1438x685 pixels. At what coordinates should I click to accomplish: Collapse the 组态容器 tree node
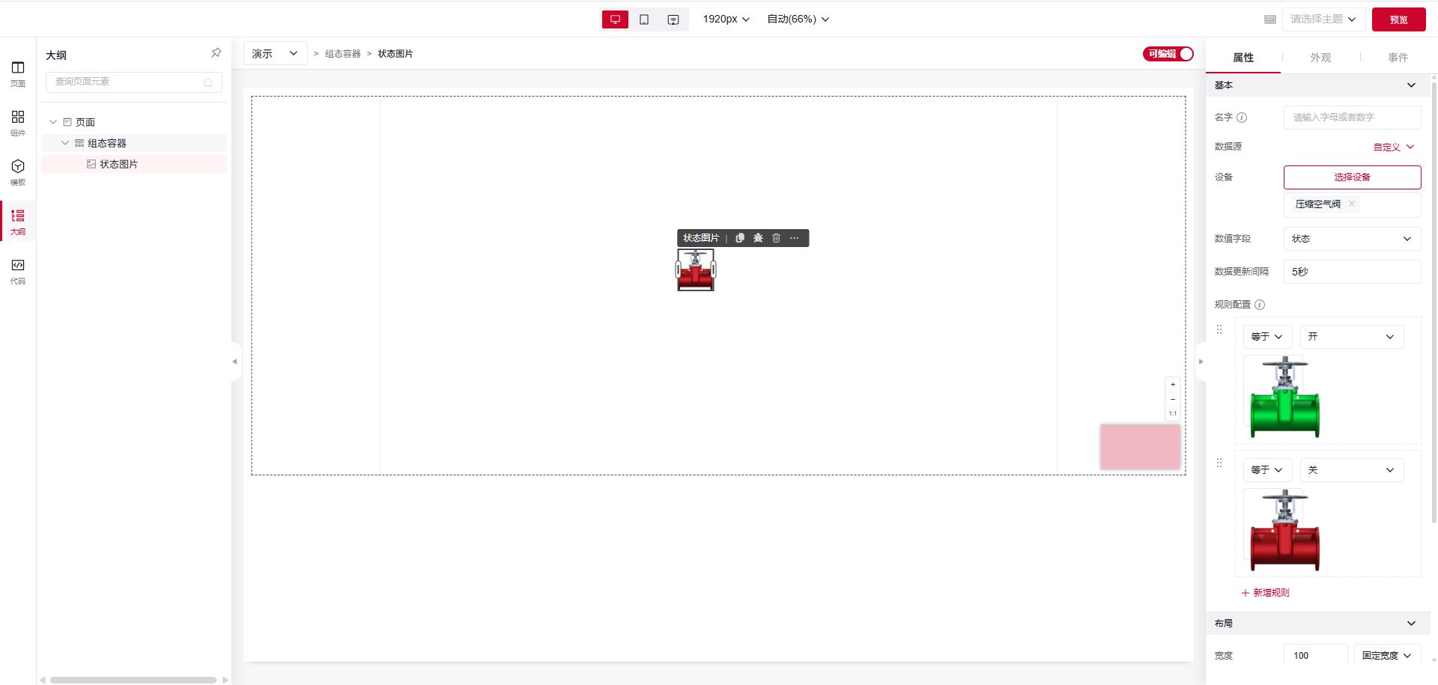coord(65,143)
